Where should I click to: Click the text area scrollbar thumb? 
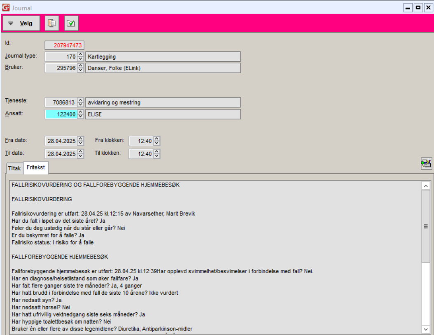pos(426,226)
